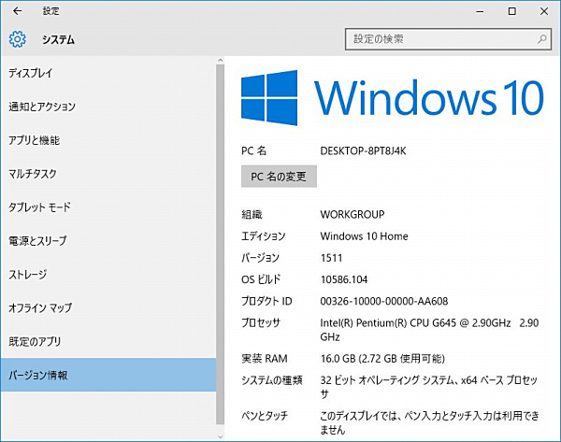Click the sidebar vertical scrollbar thumb

click(x=220, y=244)
